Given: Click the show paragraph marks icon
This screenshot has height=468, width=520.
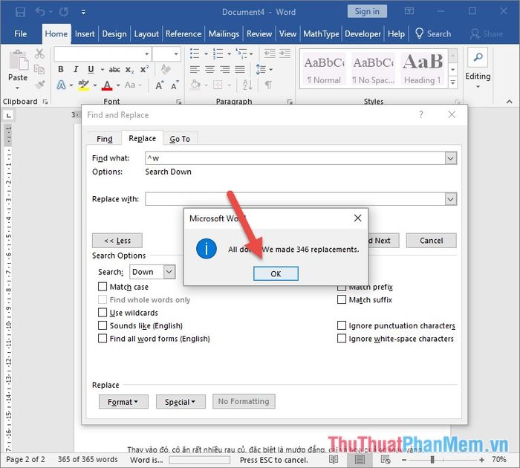Looking at the screenshot, I should (267, 86).
